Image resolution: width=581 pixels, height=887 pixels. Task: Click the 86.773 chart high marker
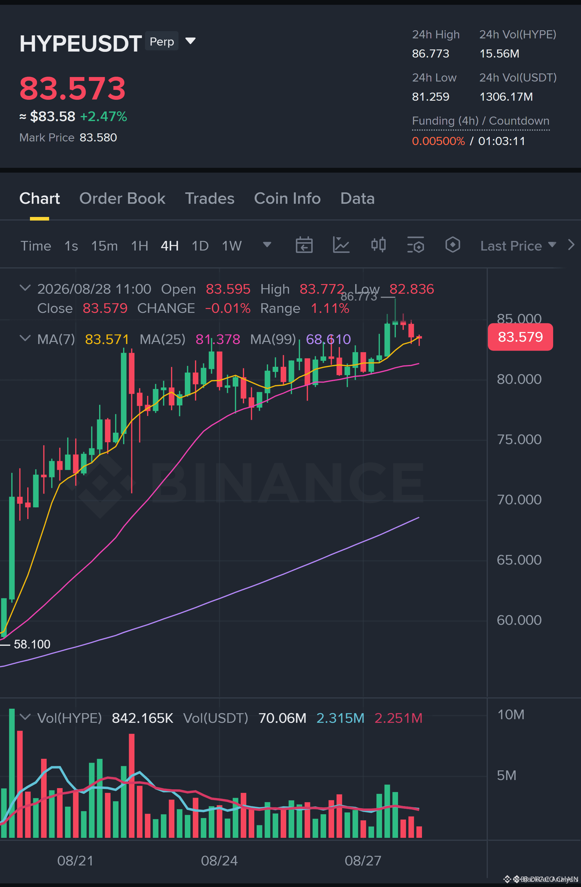pos(359,297)
